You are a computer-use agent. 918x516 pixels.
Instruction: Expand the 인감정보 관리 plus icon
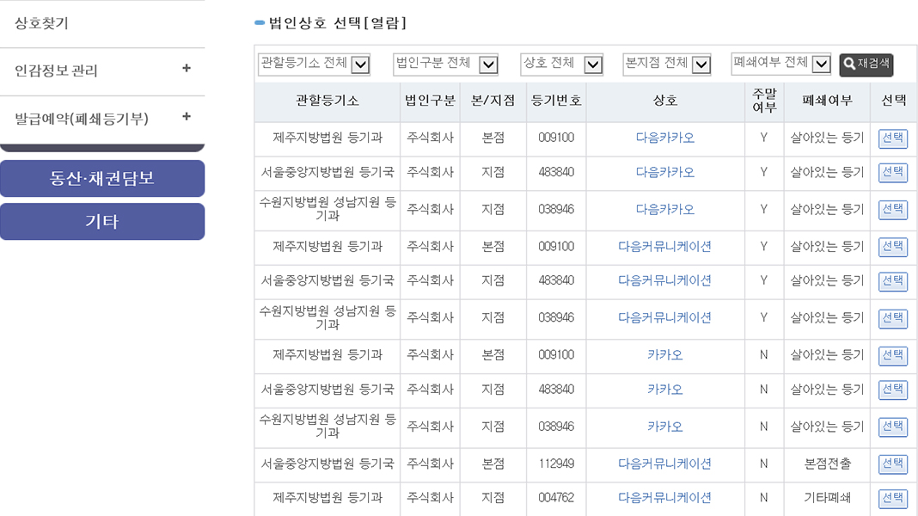tap(187, 69)
